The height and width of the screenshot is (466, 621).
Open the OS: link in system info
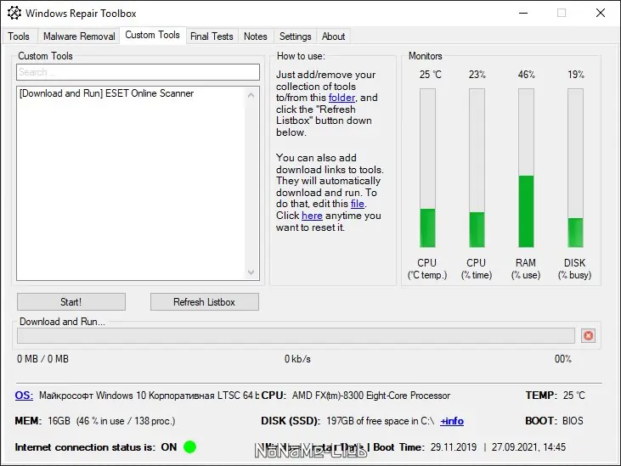24,396
